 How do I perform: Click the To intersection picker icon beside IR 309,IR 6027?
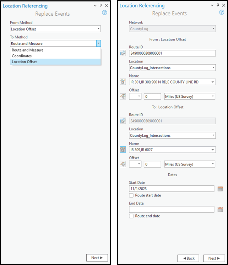click(x=123, y=150)
